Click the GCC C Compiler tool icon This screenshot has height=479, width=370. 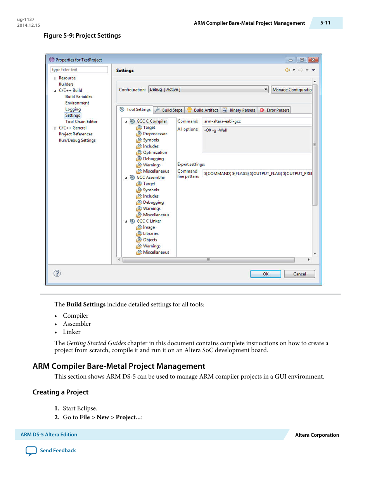click(x=133, y=121)
